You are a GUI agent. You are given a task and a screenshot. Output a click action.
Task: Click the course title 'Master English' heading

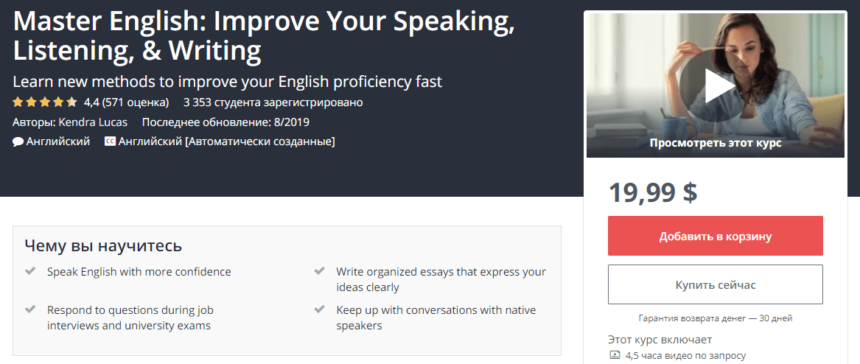[x=264, y=35]
